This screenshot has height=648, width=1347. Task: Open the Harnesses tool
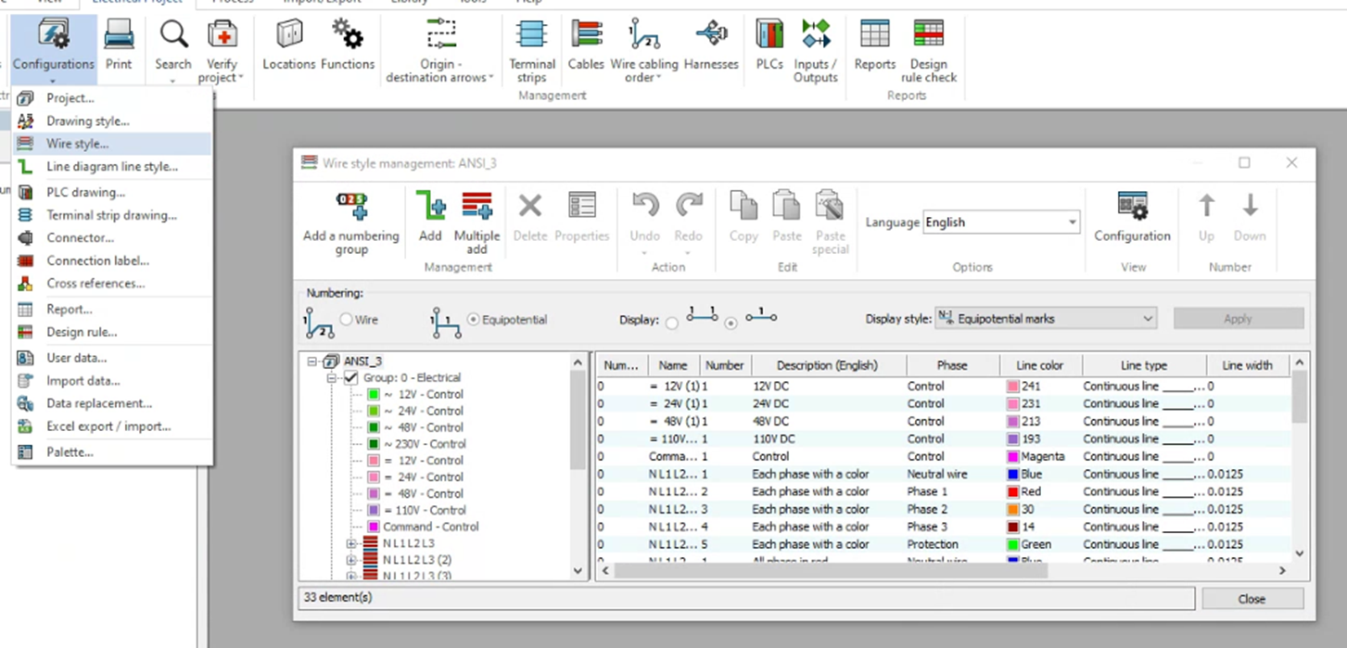(x=710, y=46)
